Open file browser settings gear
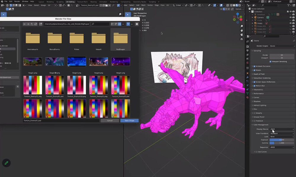296x177 pixels. (x=137, y=24)
